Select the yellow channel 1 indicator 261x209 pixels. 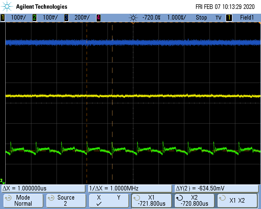3,18
